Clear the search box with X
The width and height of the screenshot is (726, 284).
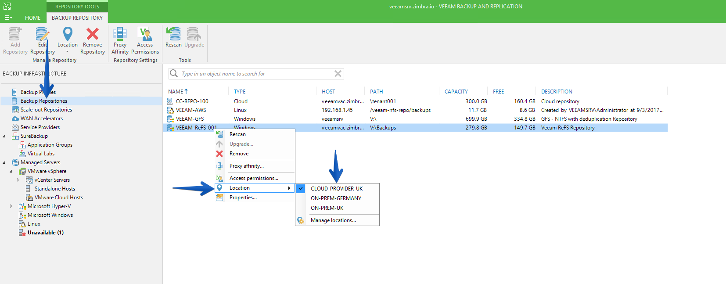coord(338,74)
